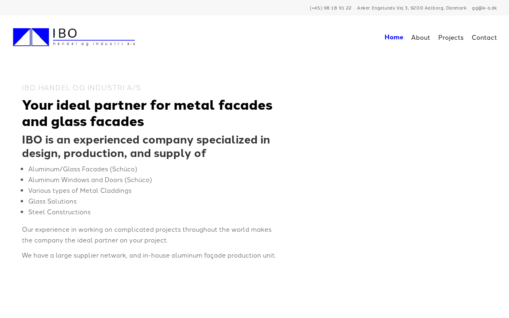The width and height of the screenshot is (509, 318).
Task: Click the 'IBO is an experienced company' subheading
Action: click(146, 146)
